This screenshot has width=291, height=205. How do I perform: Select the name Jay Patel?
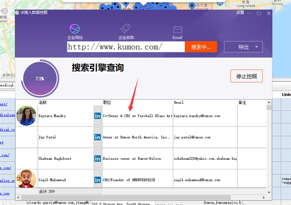tap(47, 137)
